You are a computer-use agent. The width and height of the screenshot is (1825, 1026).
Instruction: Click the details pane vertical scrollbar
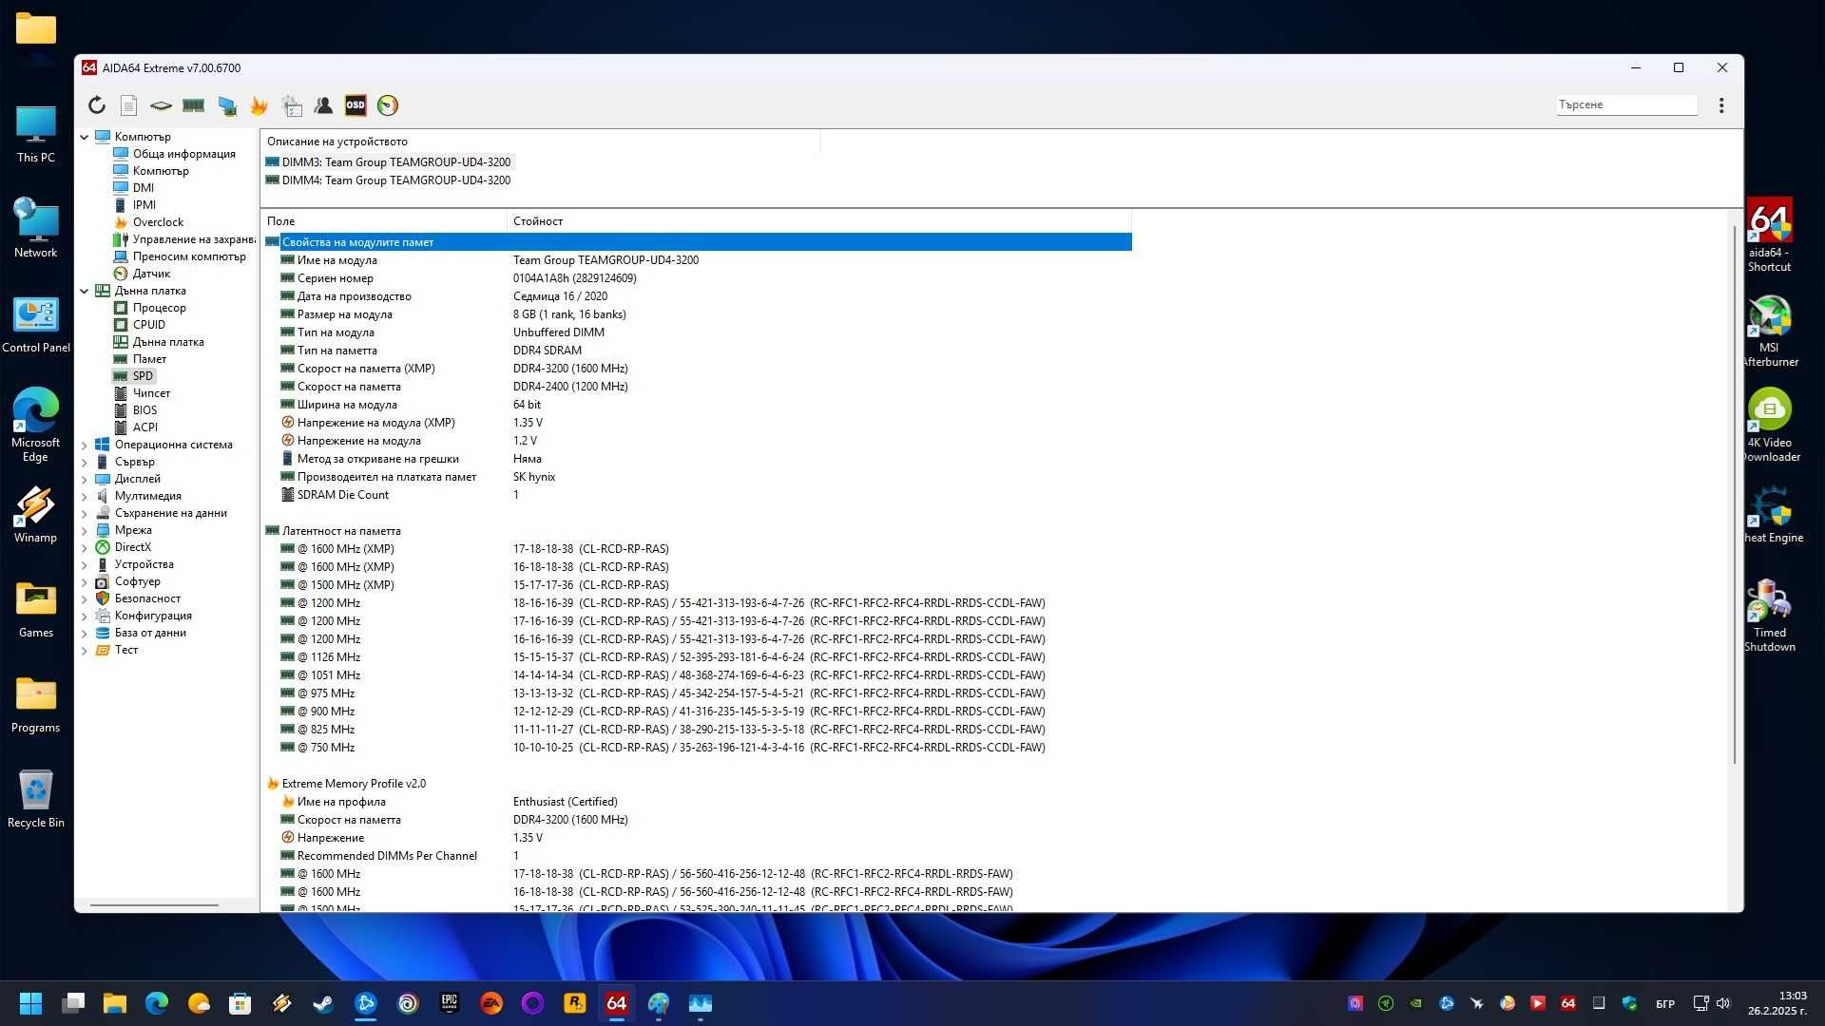pyautogui.click(x=1735, y=494)
